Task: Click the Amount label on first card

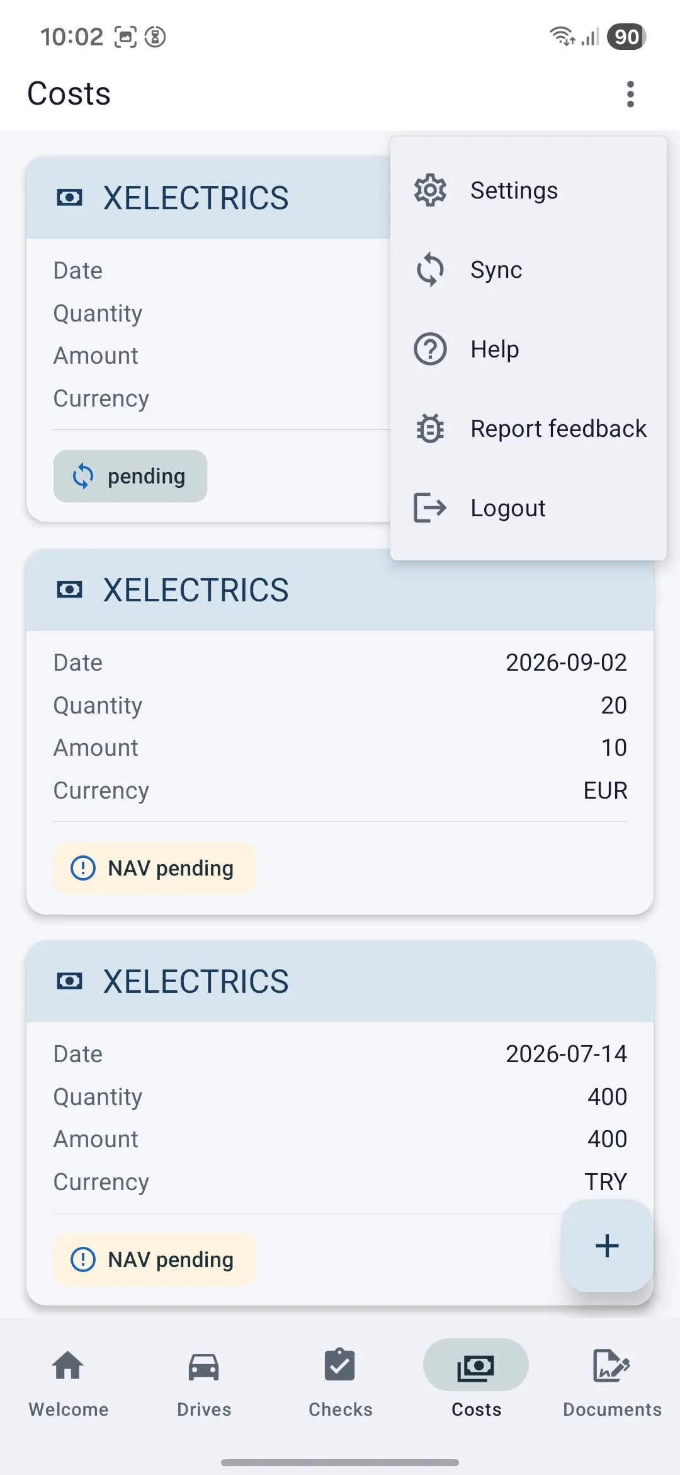Action: click(96, 356)
